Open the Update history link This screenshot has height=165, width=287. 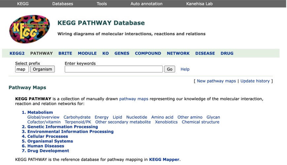(255, 81)
